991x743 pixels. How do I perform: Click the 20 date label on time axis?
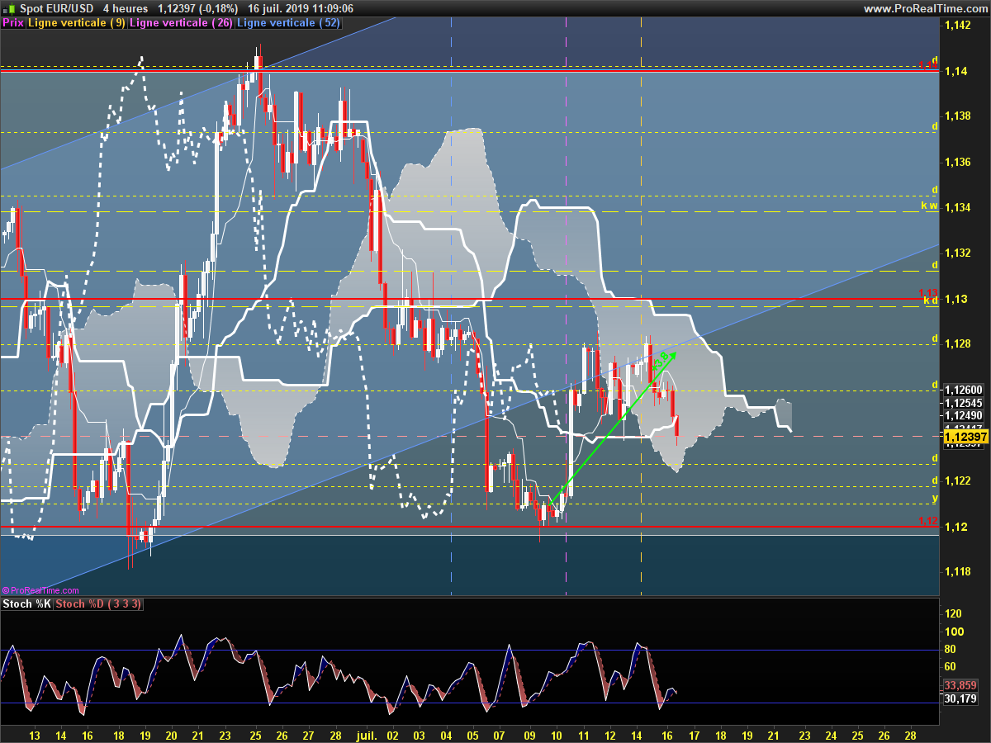pos(172,735)
